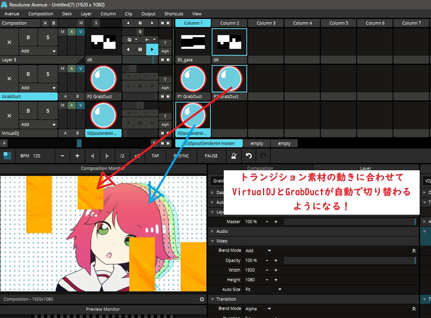
Task: Trigger the d6 clip in Column 2
Action: tap(229, 42)
